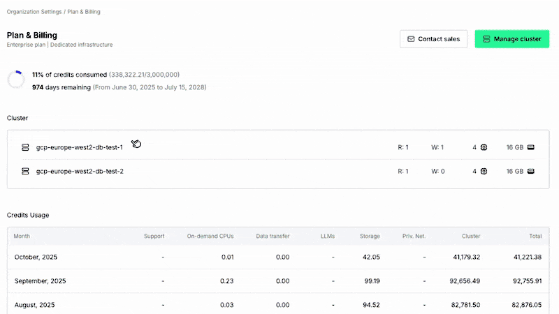Click CPU chip icon in db-test-2 row

point(484,171)
